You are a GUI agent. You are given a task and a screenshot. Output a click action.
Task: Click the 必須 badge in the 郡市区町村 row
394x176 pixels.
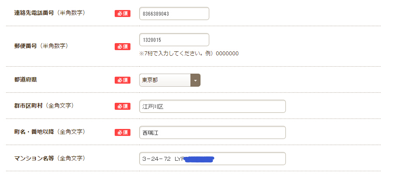click(122, 106)
